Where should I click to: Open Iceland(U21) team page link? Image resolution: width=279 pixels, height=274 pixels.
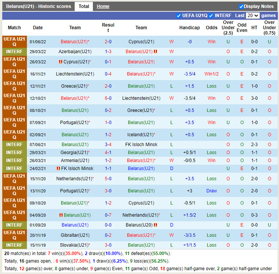[x=140, y=135]
